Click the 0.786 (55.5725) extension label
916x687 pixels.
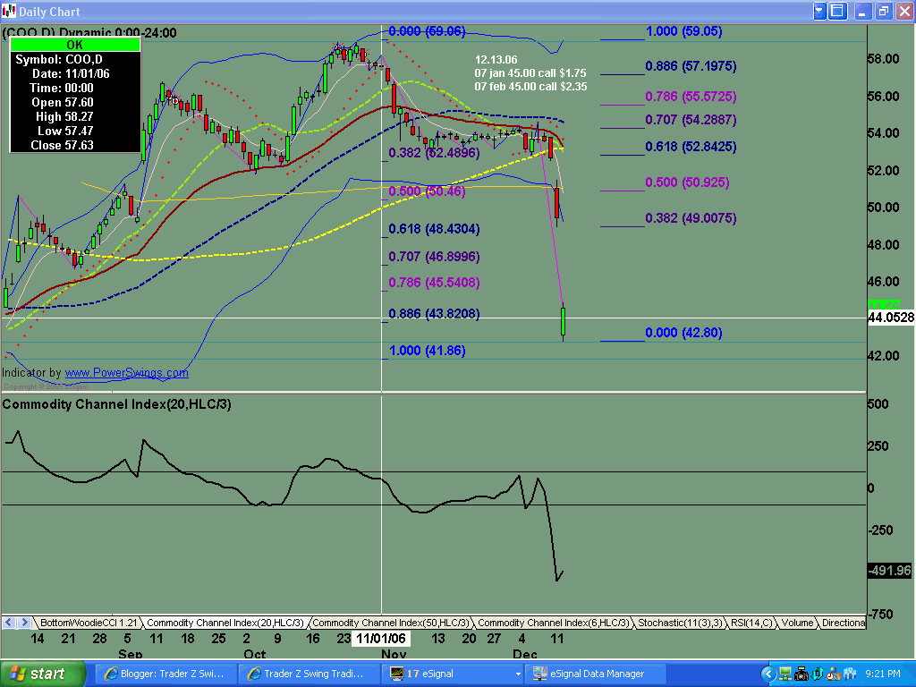pos(691,96)
